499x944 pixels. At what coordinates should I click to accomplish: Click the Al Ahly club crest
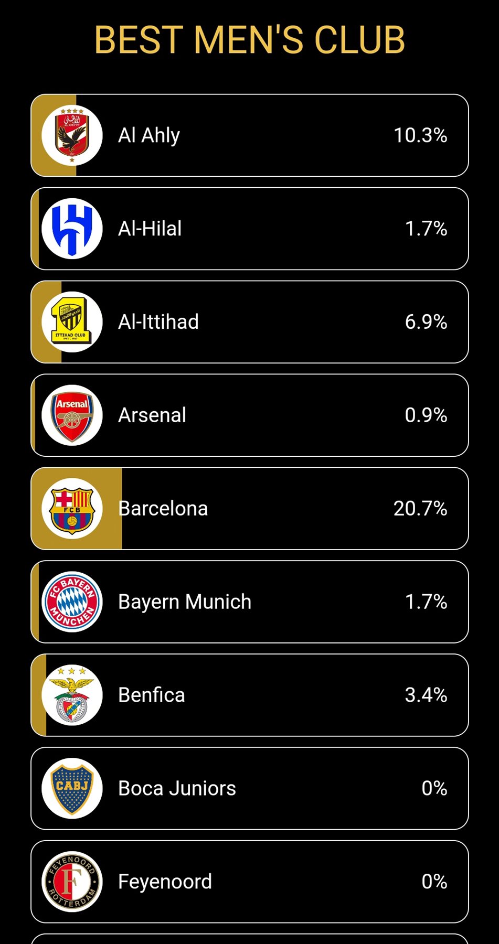pyautogui.click(x=72, y=135)
